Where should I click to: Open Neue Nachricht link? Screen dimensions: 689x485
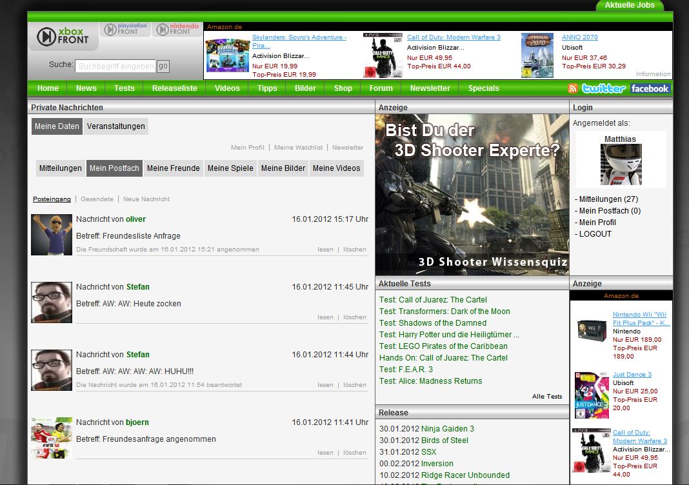[146, 199]
